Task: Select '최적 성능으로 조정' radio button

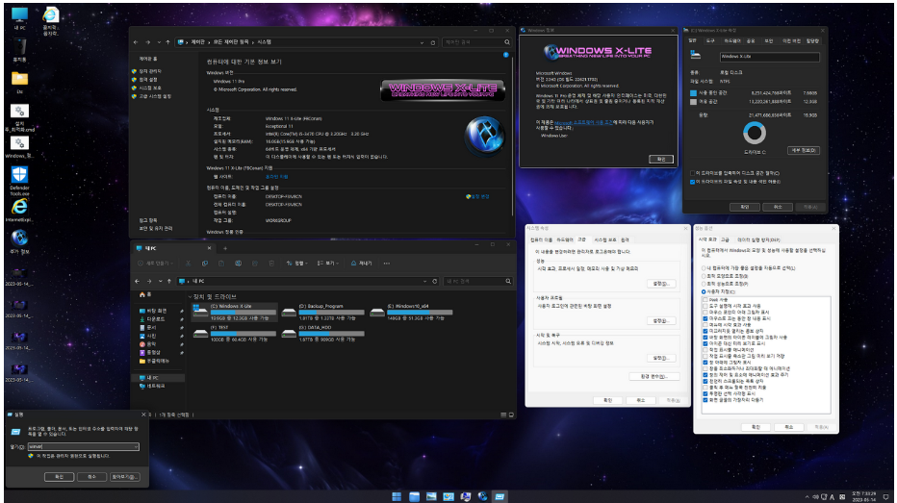Action: [x=704, y=284]
